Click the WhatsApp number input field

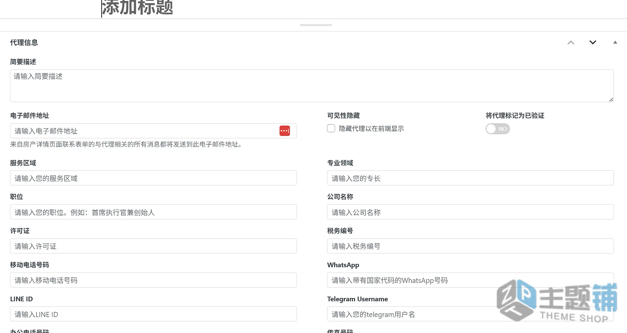pyautogui.click(x=470, y=280)
